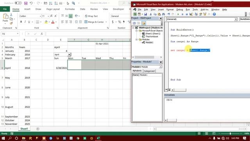Click the Break pause icon in VBA toolbar
The height and width of the screenshot is (141, 250).
click(182, 14)
